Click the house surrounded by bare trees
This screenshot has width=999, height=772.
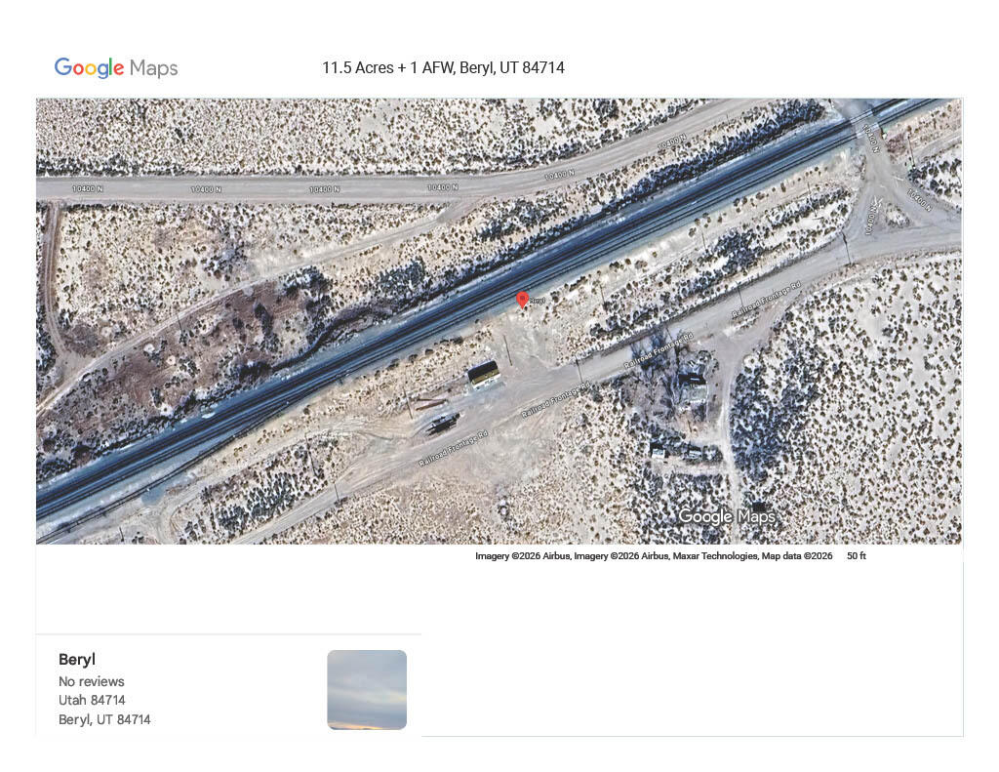(694, 383)
